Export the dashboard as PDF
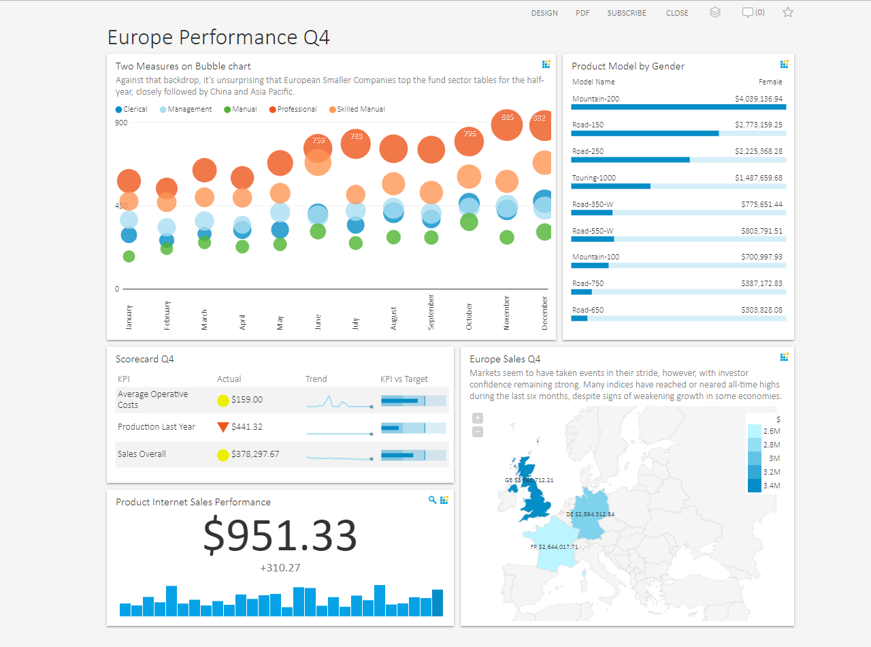 click(582, 12)
